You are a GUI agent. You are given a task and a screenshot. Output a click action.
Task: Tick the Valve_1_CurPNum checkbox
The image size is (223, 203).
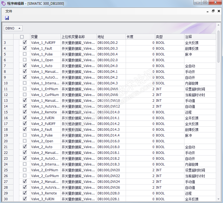[25, 94]
